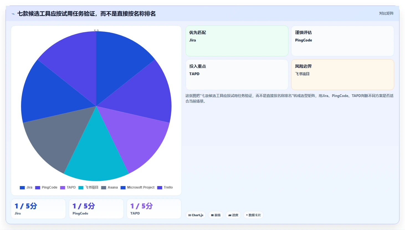Click the PingCode legend label
Screen dimensions: 405x230
point(50,187)
